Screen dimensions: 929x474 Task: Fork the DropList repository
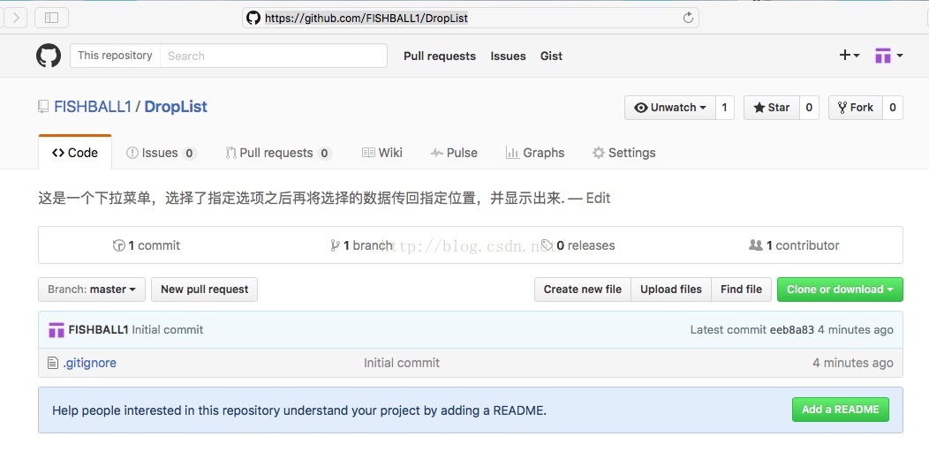[x=856, y=108]
